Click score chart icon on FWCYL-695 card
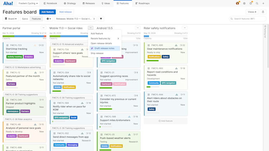269x151 pixels. coord(176,45)
